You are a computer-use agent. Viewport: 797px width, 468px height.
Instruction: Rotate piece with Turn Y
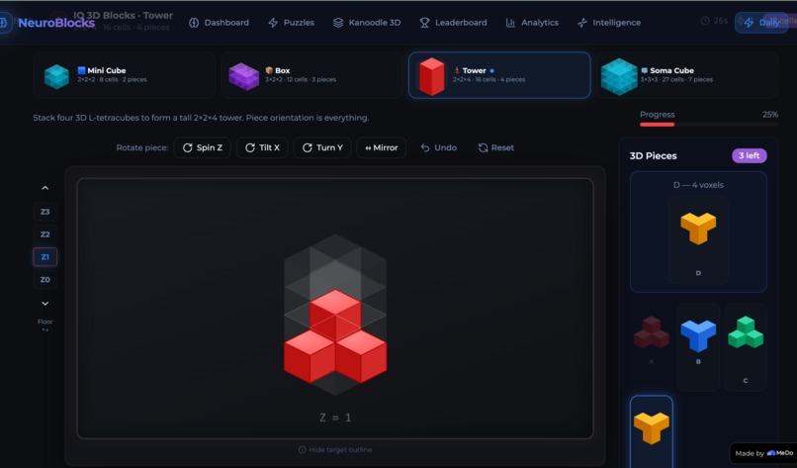[x=322, y=147]
